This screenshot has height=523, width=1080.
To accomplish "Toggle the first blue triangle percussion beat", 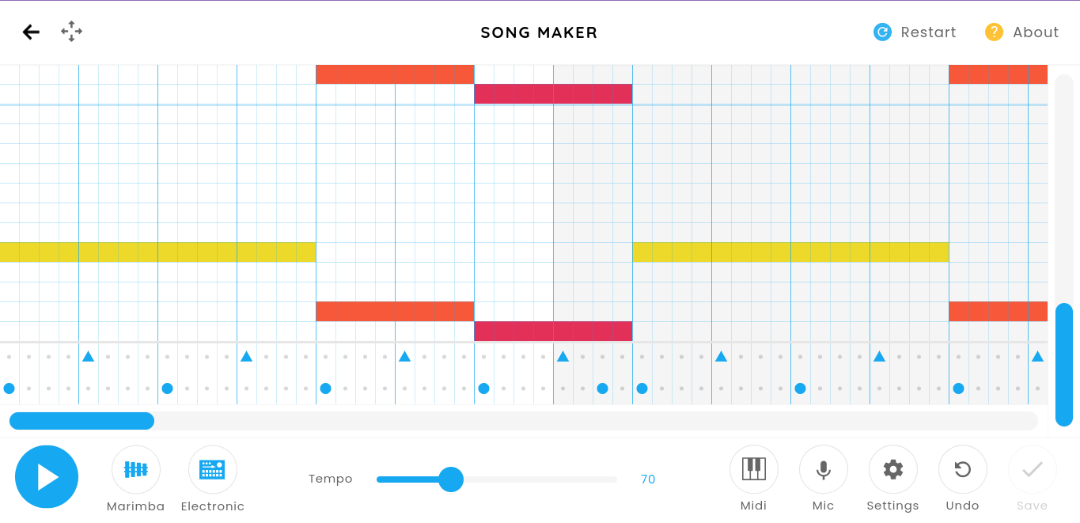I will click(x=89, y=357).
